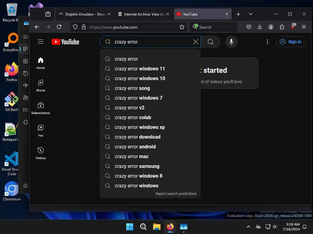
Task: Close the YouTube tab
Action: (x=227, y=14)
